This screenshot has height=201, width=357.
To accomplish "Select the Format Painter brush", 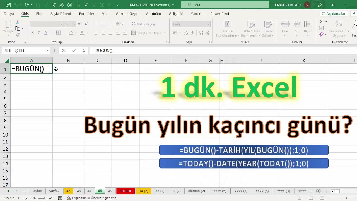I will tap(18, 35).
